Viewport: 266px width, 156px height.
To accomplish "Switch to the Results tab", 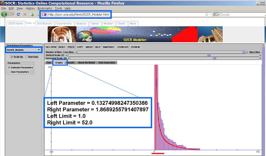I will tap(70, 63).
